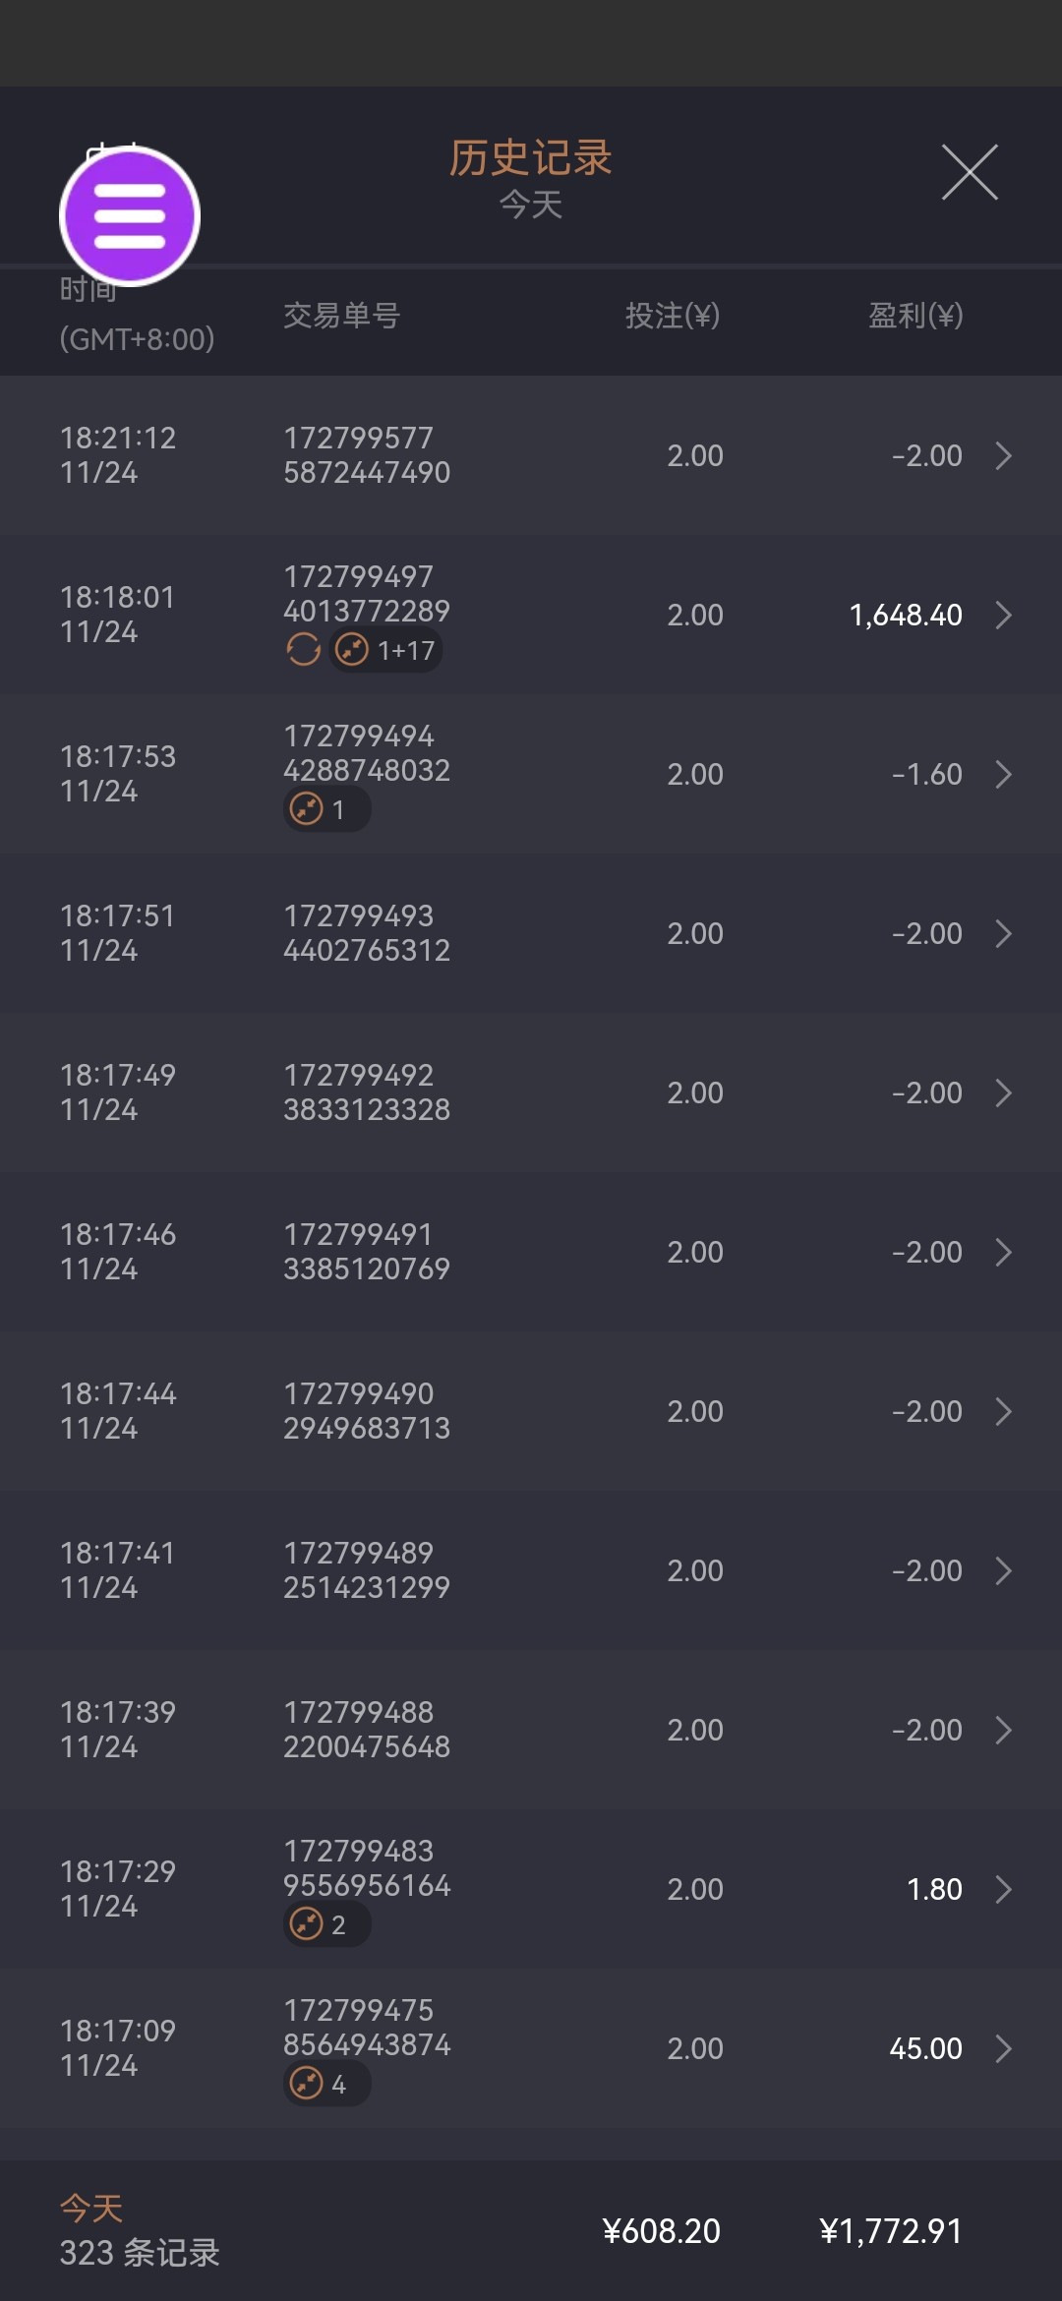Expand the 18:21:12 record details chevron
1062x2301 pixels.
coord(1003,455)
